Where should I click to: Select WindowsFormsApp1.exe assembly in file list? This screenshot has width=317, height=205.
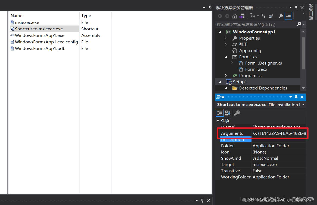[40, 35]
